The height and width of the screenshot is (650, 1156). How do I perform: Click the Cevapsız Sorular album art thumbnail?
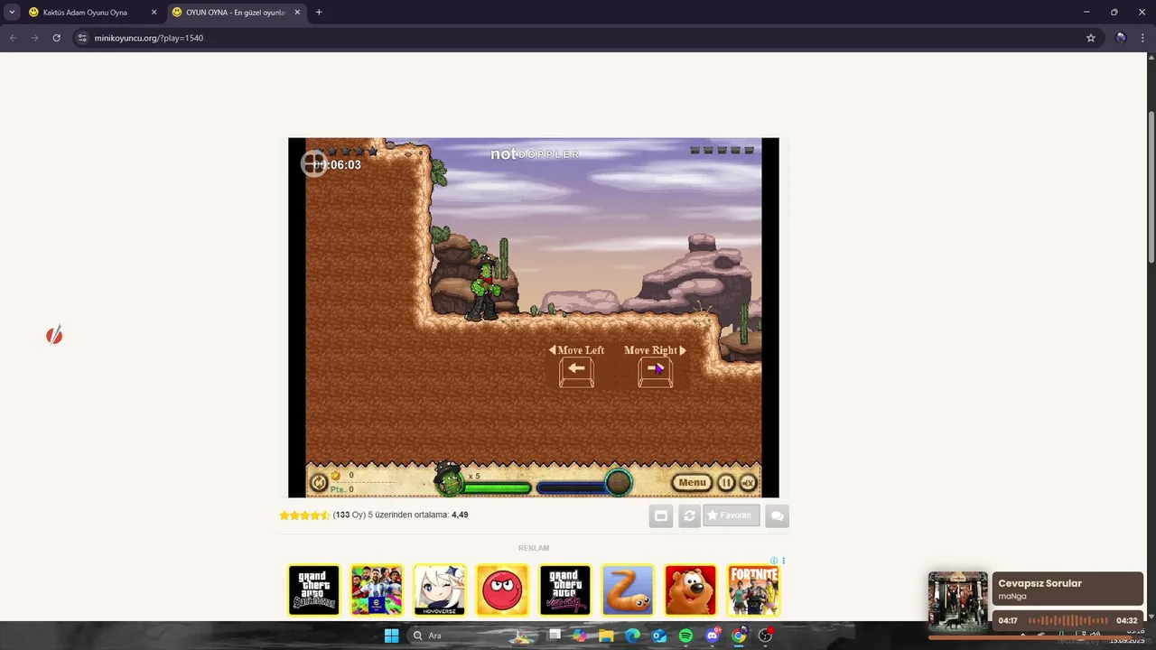click(x=958, y=601)
